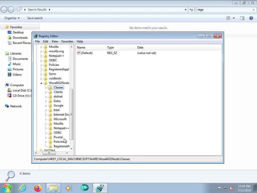The image size is (257, 193).
Task: Click the Clients key folder icon
Action: [x=50, y=92]
